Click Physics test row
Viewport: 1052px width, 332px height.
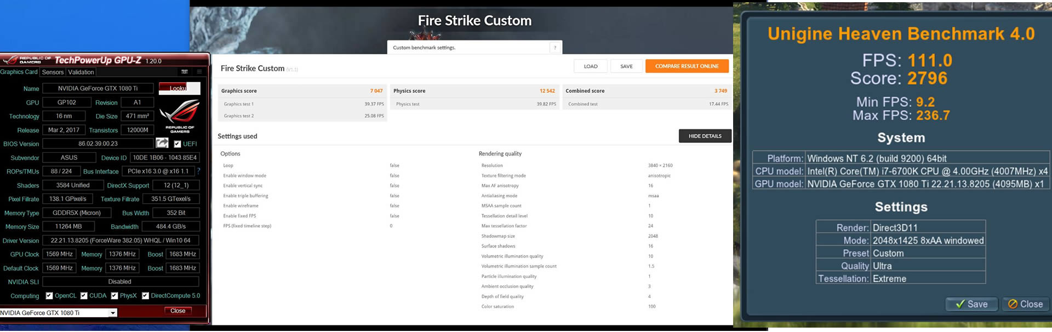coord(475,104)
